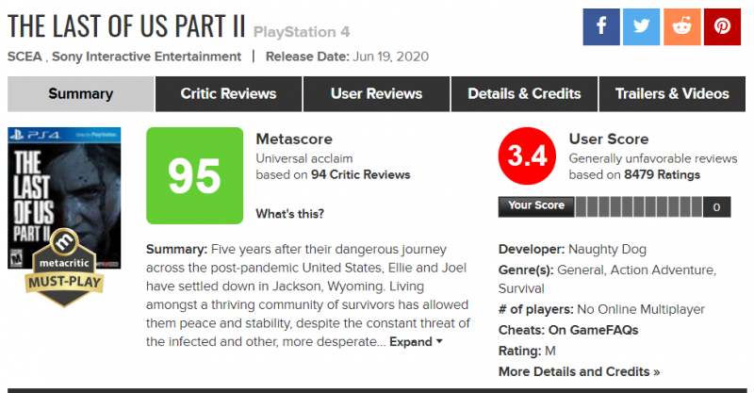This screenshot has height=393, width=754.
Task: Pin page on Pinterest
Action: [x=722, y=27]
